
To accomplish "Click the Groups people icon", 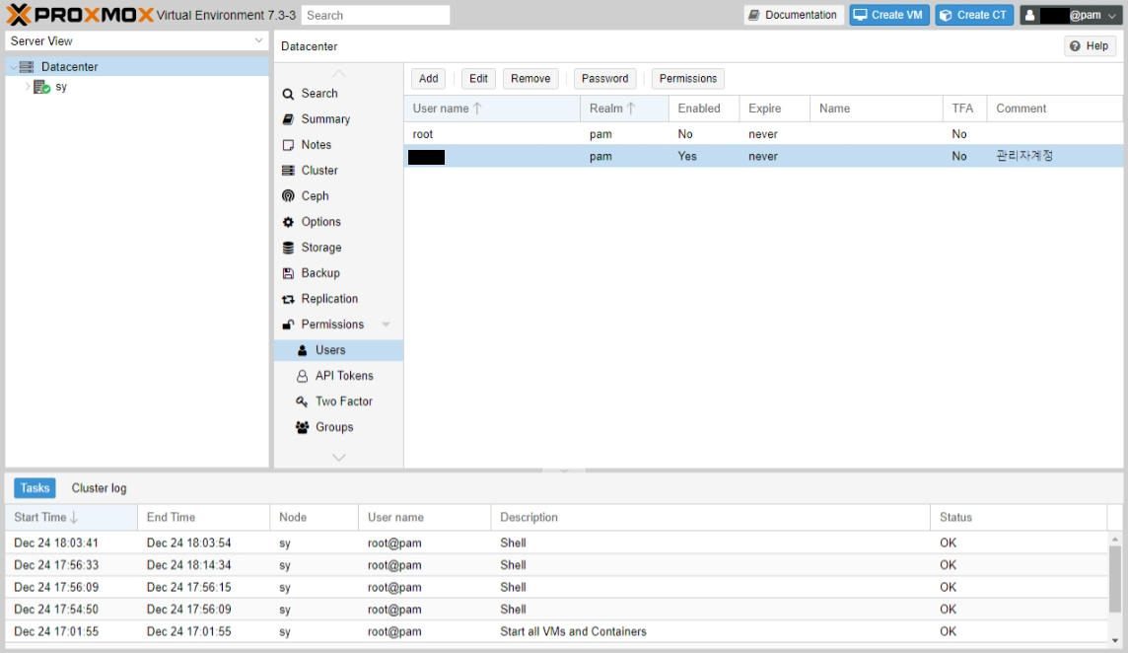I will [x=303, y=427].
